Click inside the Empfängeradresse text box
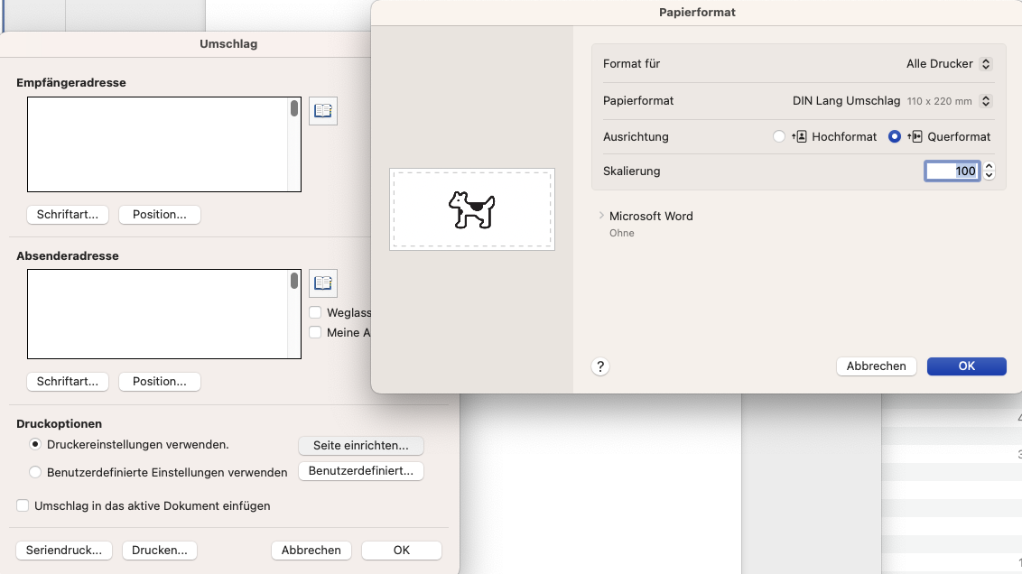 [157, 144]
